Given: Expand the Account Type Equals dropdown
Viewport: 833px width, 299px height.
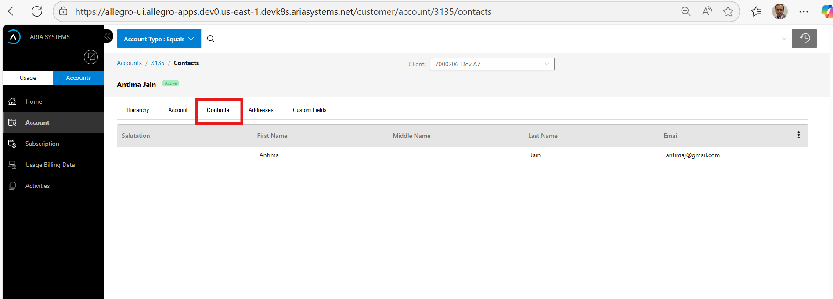Looking at the screenshot, I should point(159,39).
